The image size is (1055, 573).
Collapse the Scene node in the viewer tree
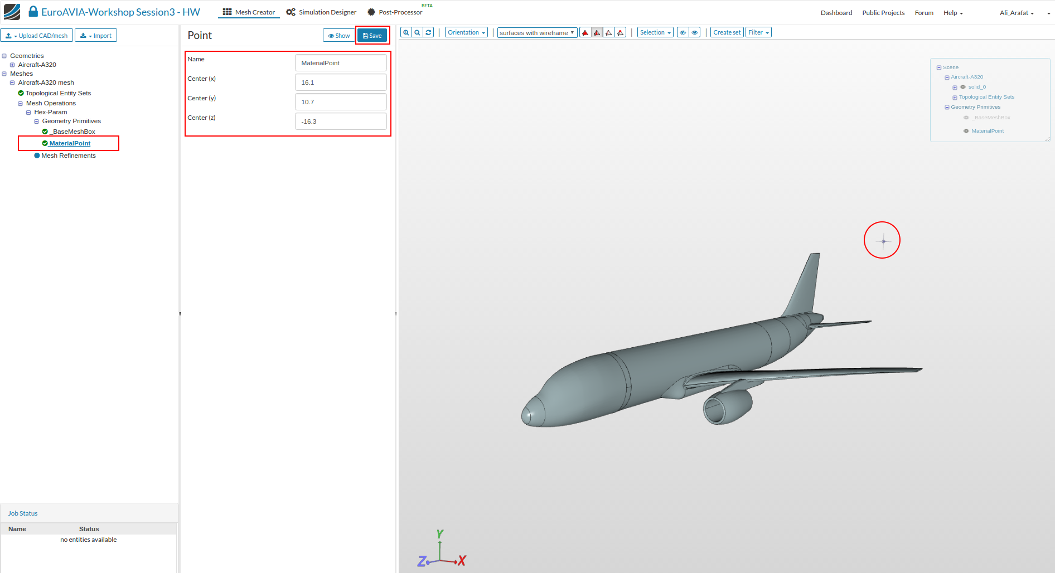tap(939, 67)
